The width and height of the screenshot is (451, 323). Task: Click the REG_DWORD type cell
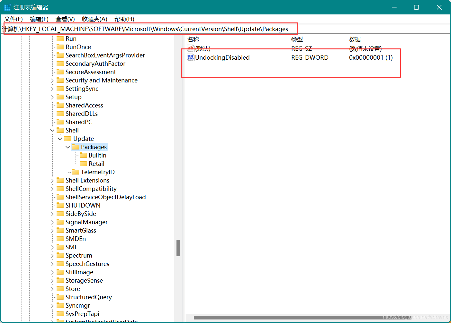(x=310, y=57)
